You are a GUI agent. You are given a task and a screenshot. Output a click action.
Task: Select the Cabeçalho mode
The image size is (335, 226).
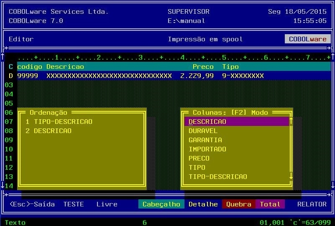point(161,204)
